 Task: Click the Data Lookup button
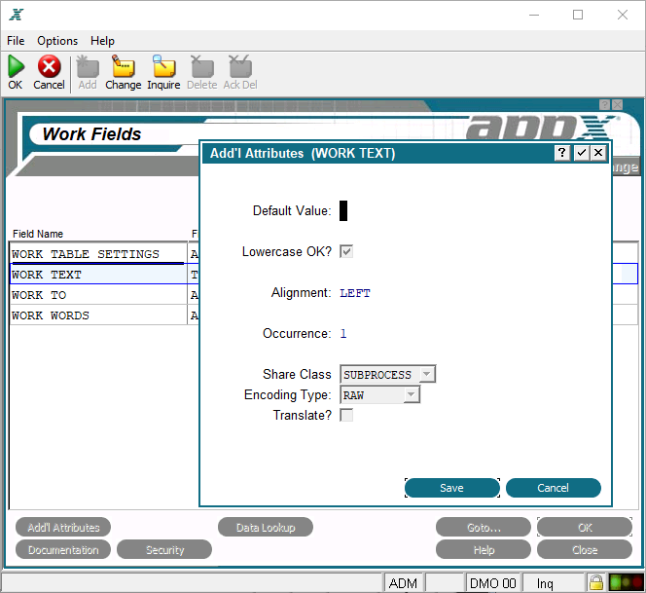(266, 528)
